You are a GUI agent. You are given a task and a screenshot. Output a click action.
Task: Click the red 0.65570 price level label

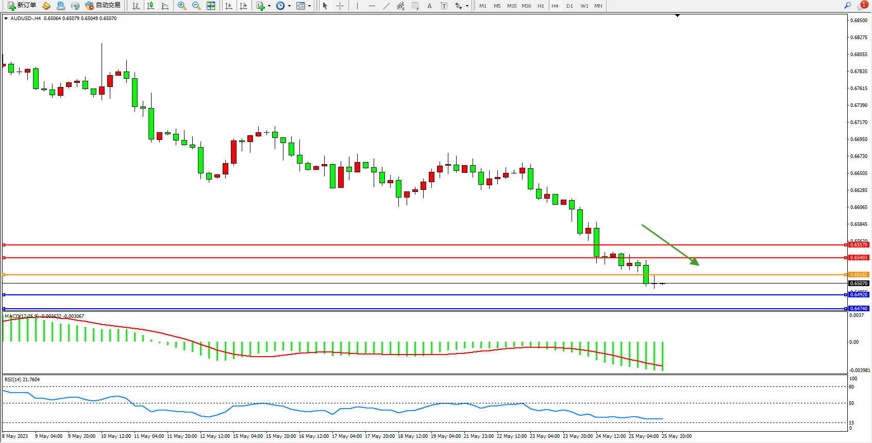(x=859, y=245)
